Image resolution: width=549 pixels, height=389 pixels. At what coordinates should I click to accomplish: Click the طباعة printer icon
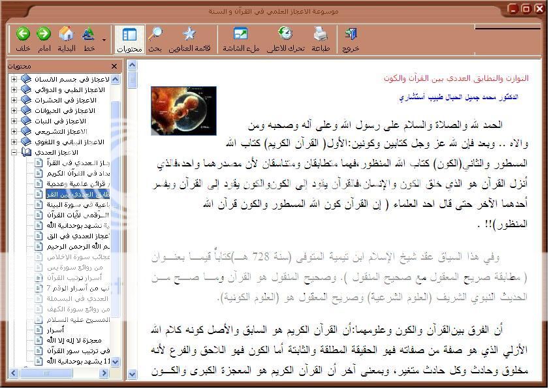pyautogui.click(x=320, y=35)
